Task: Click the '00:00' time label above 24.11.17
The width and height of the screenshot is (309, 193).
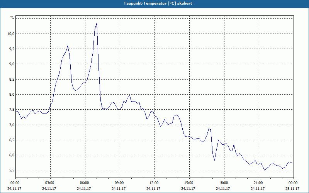Action: 15,183
